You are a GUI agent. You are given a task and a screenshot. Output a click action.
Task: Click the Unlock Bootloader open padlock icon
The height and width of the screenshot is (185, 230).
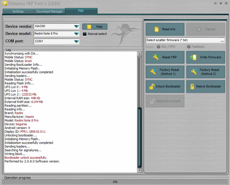point(152,86)
